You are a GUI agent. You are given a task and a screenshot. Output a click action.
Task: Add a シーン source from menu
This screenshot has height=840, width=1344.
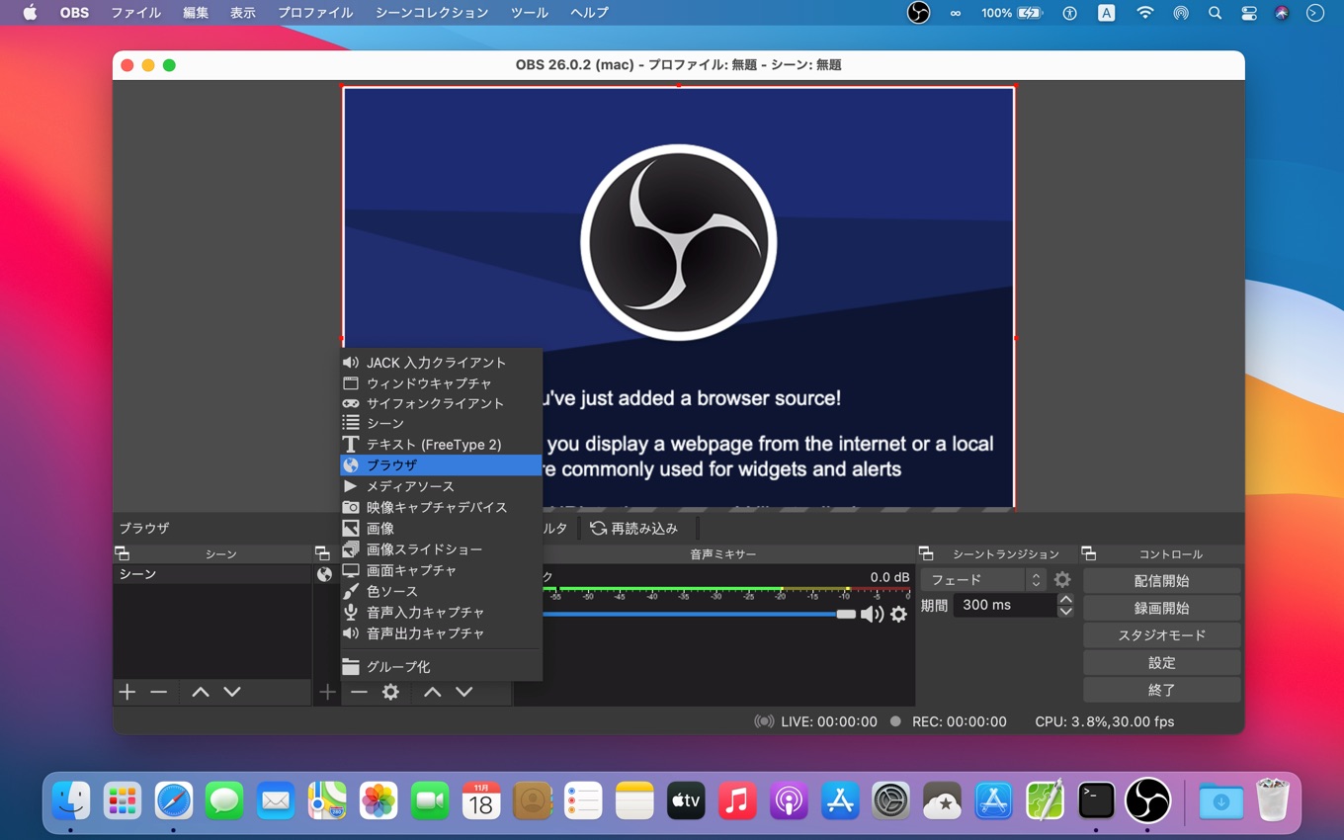click(441, 423)
